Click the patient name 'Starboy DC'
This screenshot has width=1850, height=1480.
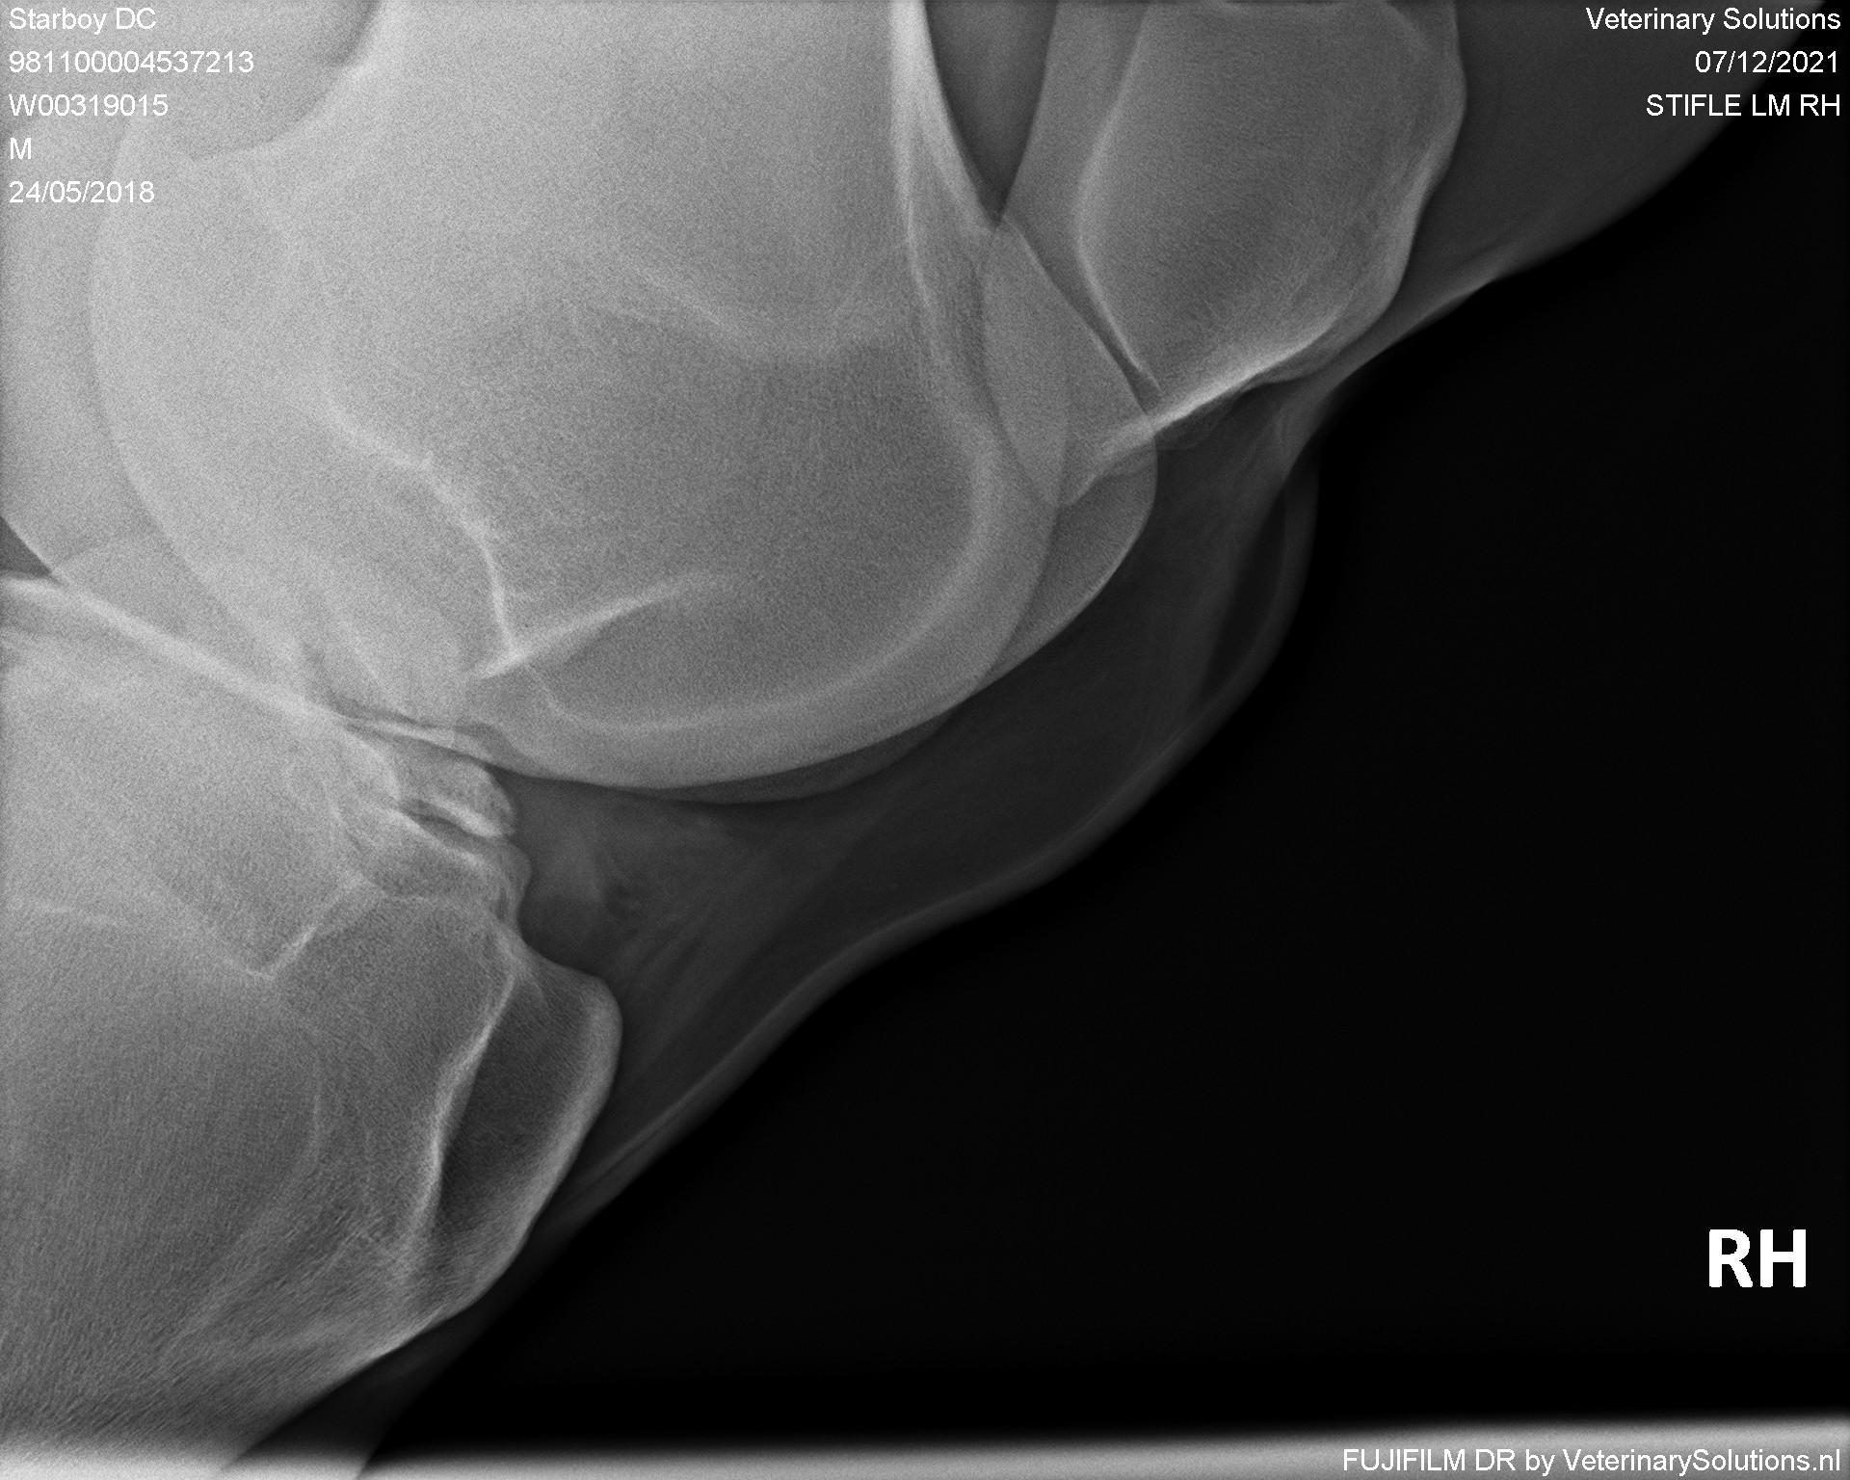pyautogui.click(x=82, y=19)
